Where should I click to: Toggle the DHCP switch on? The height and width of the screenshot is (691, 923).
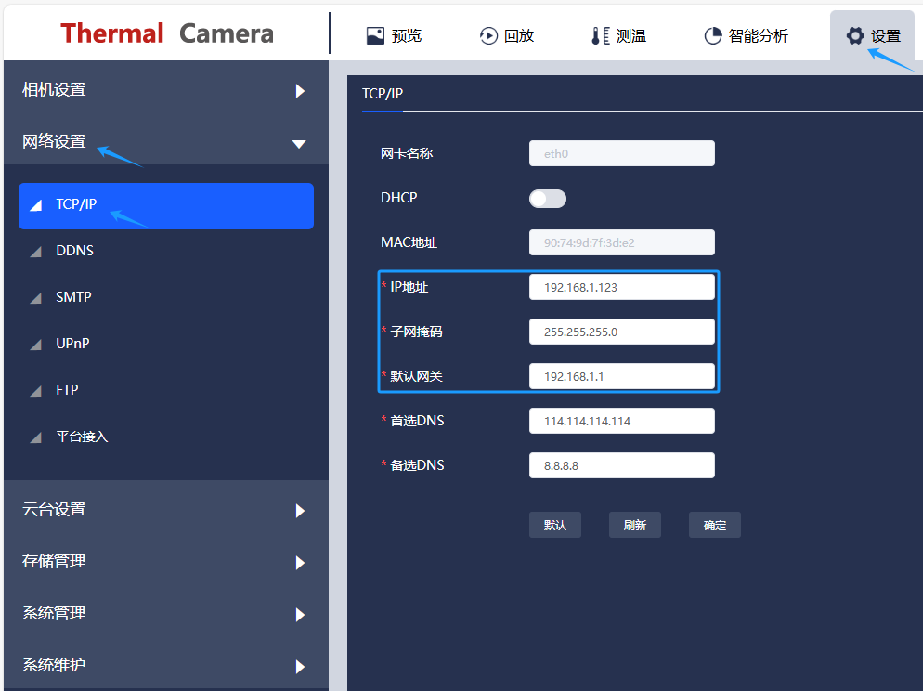pyautogui.click(x=547, y=199)
